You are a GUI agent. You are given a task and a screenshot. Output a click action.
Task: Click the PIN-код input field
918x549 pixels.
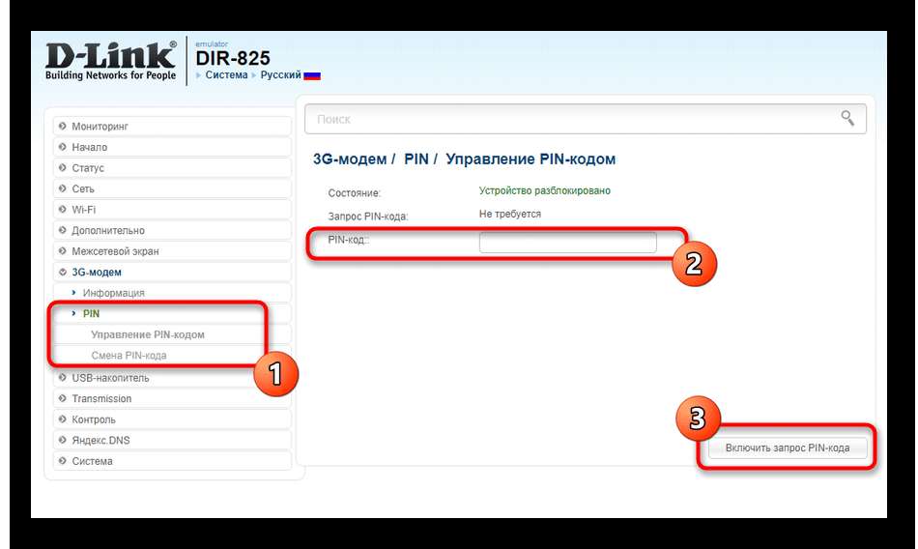pos(568,242)
